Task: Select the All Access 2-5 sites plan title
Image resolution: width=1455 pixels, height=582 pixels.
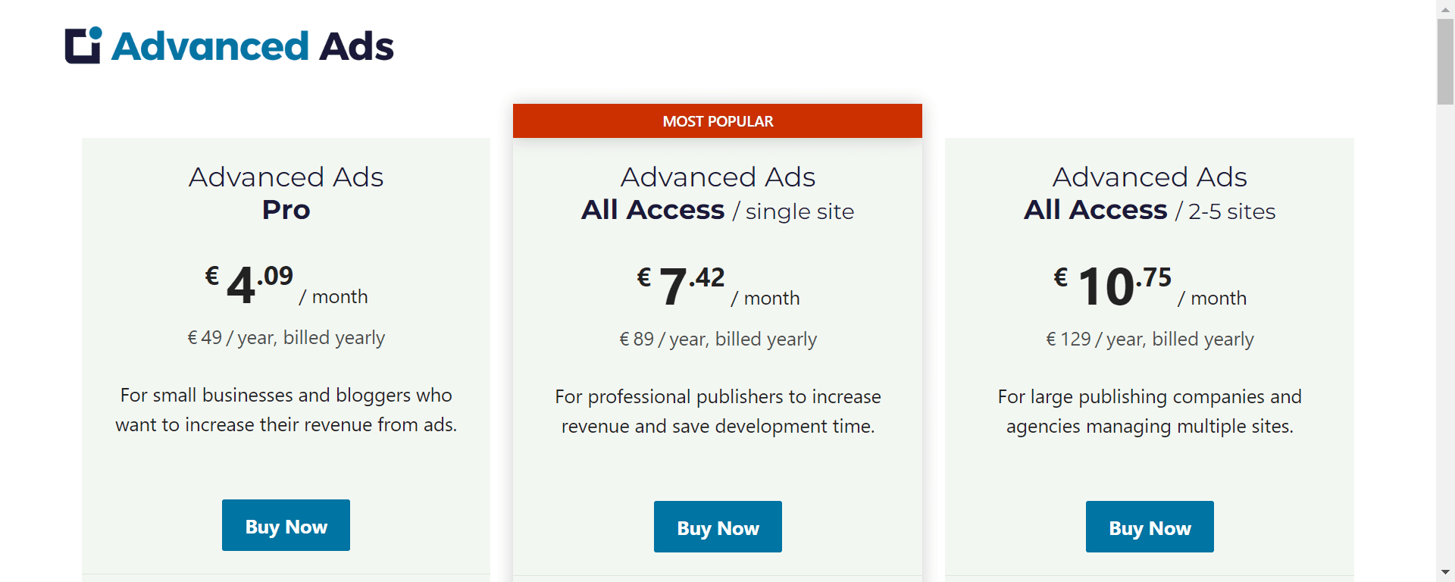Action: point(1150,193)
